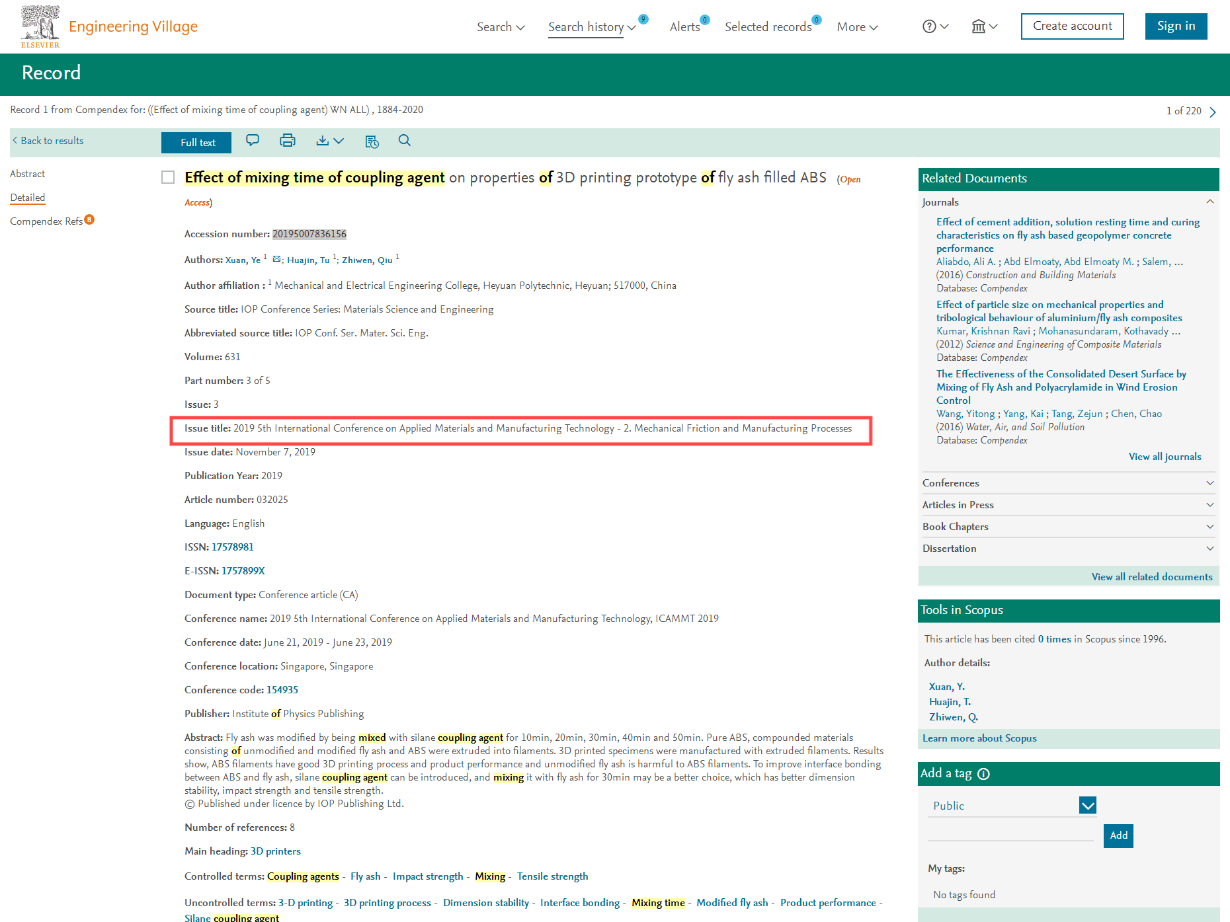Open the institution building icon menu
This screenshot has height=922, width=1230.
pyautogui.click(x=984, y=26)
